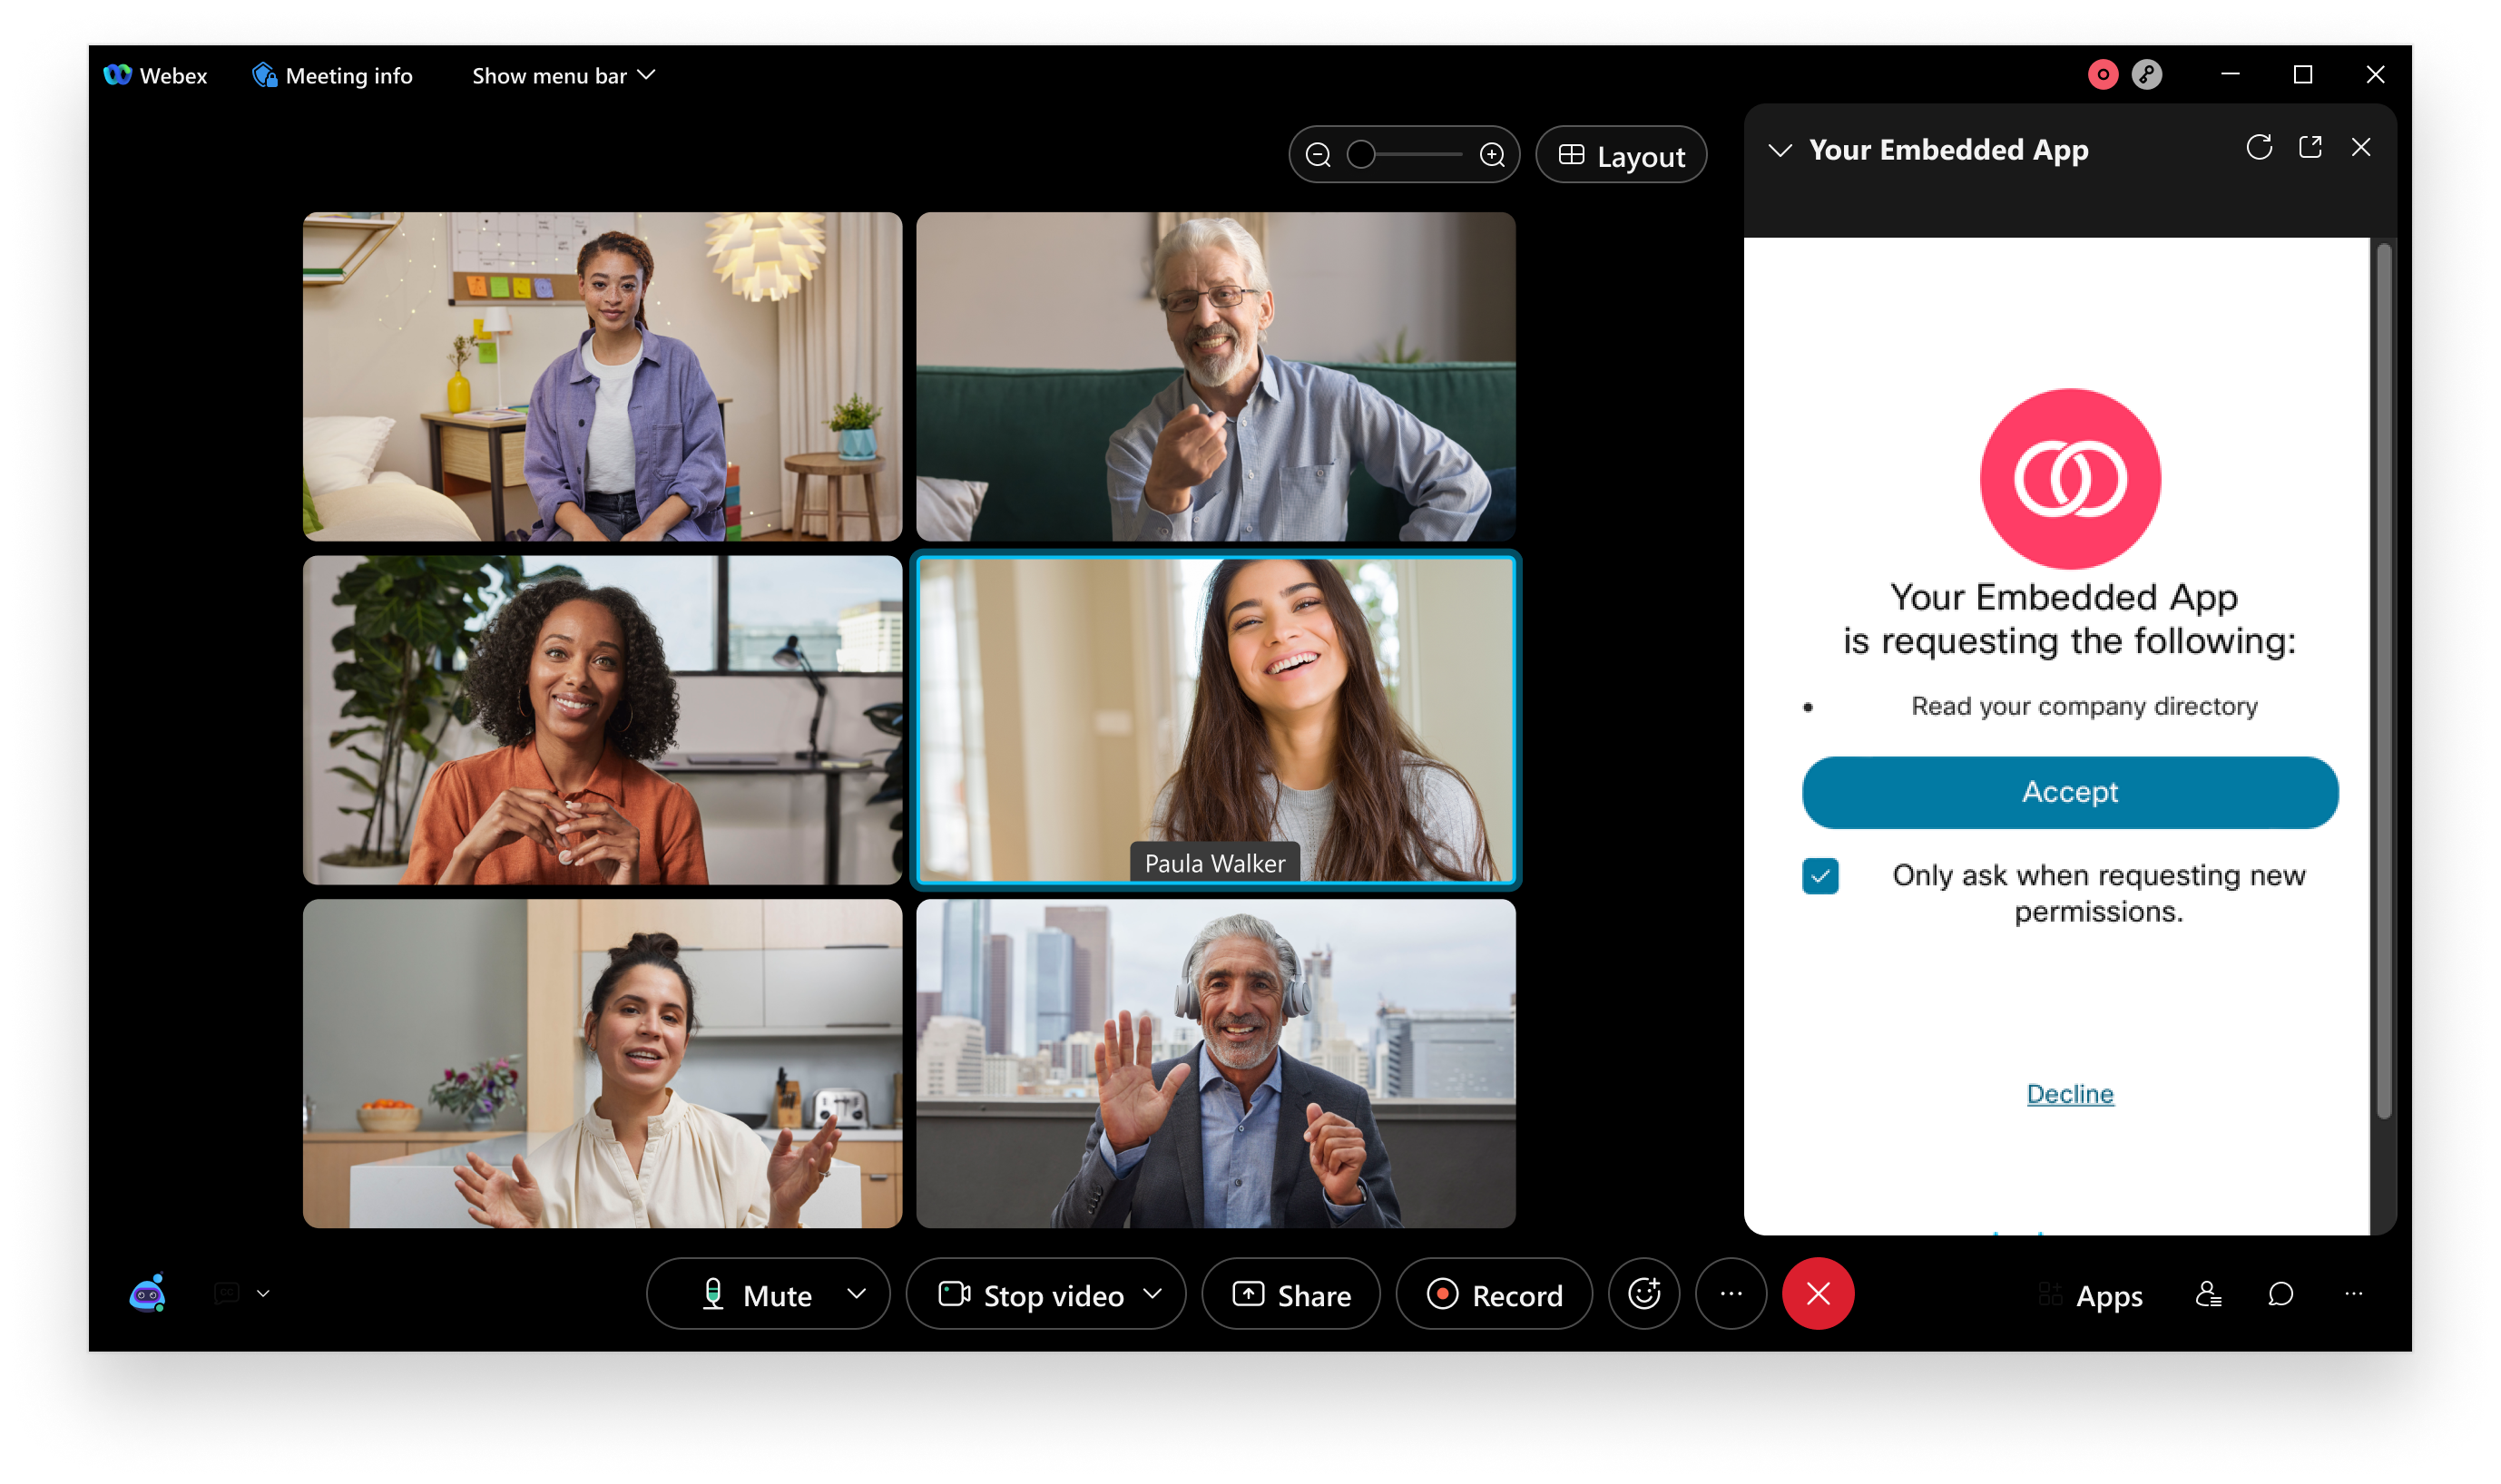Open video options arrow next to Stop video
Screen dimensions: 2501x1484
tap(1152, 1294)
